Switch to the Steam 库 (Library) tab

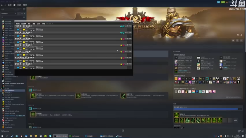point(14,5)
